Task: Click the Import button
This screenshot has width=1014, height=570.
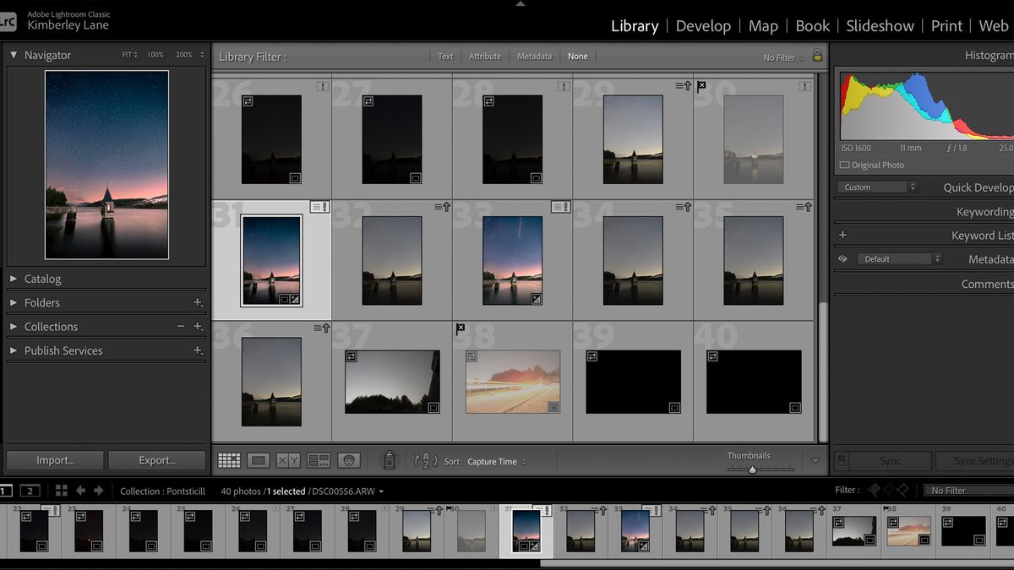Action: [x=54, y=460]
